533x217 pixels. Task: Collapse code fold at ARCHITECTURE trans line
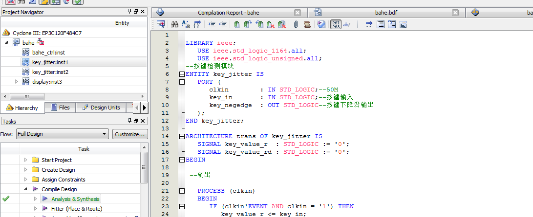point(182,136)
